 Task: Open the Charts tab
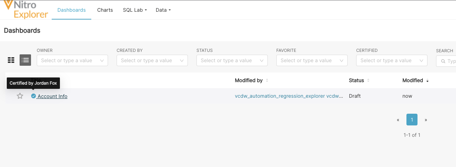(105, 10)
